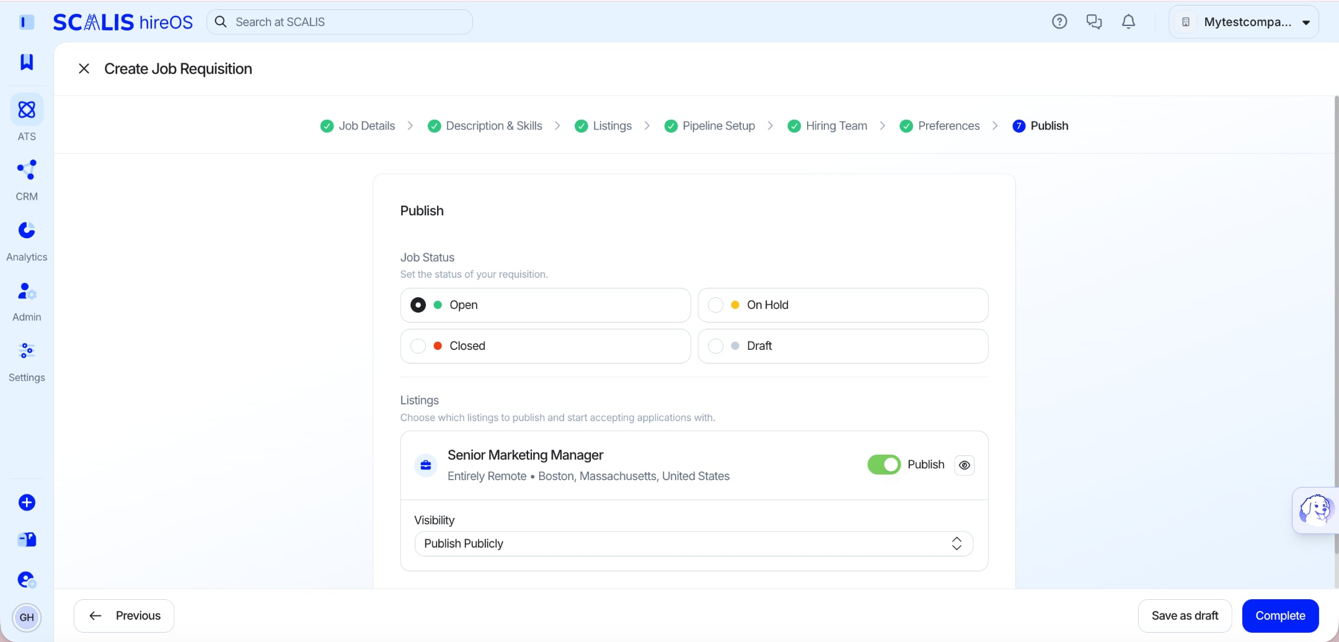Open the Mytestcompa company switcher dropdown
Viewport: 1339px width, 642px height.
(1244, 22)
